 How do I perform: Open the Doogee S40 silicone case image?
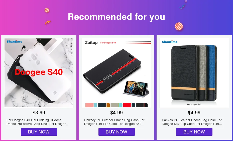39,73
